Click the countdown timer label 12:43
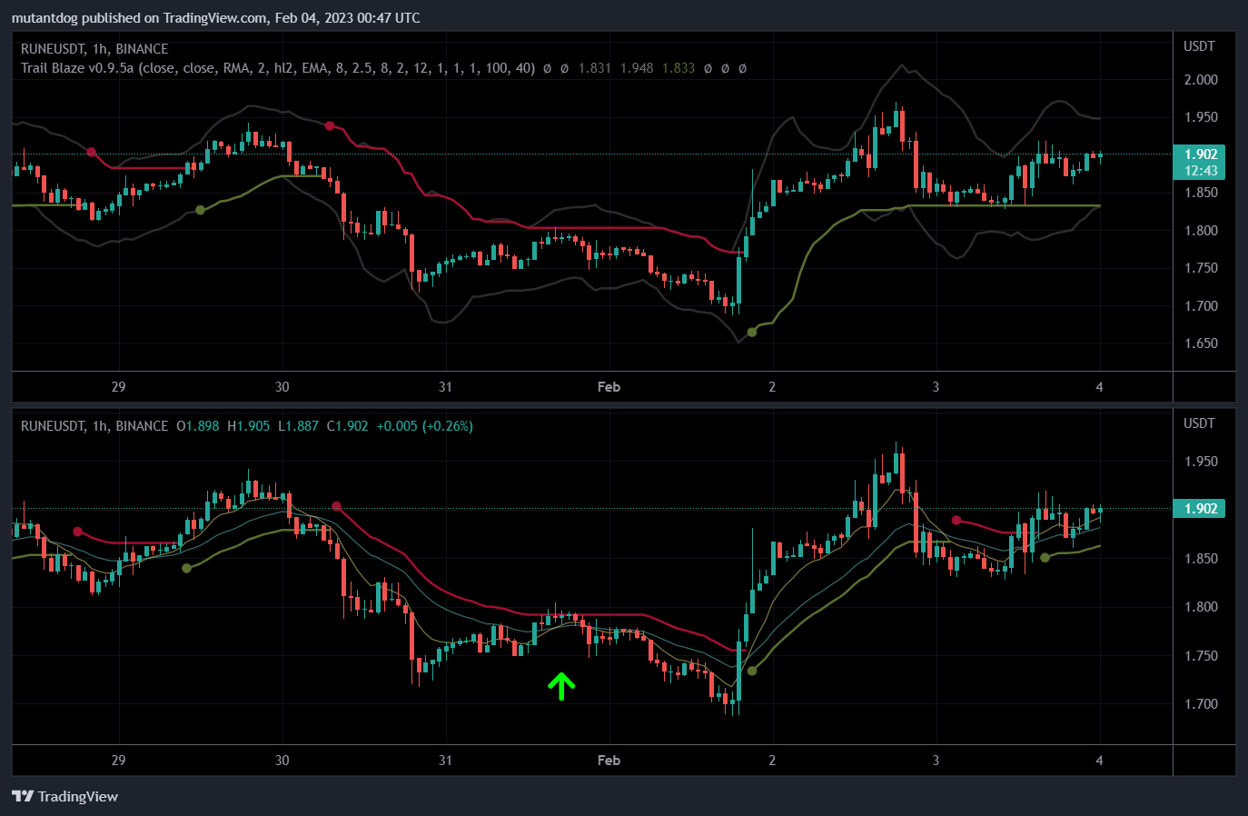Image resolution: width=1248 pixels, height=816 pixels. 1201,171
